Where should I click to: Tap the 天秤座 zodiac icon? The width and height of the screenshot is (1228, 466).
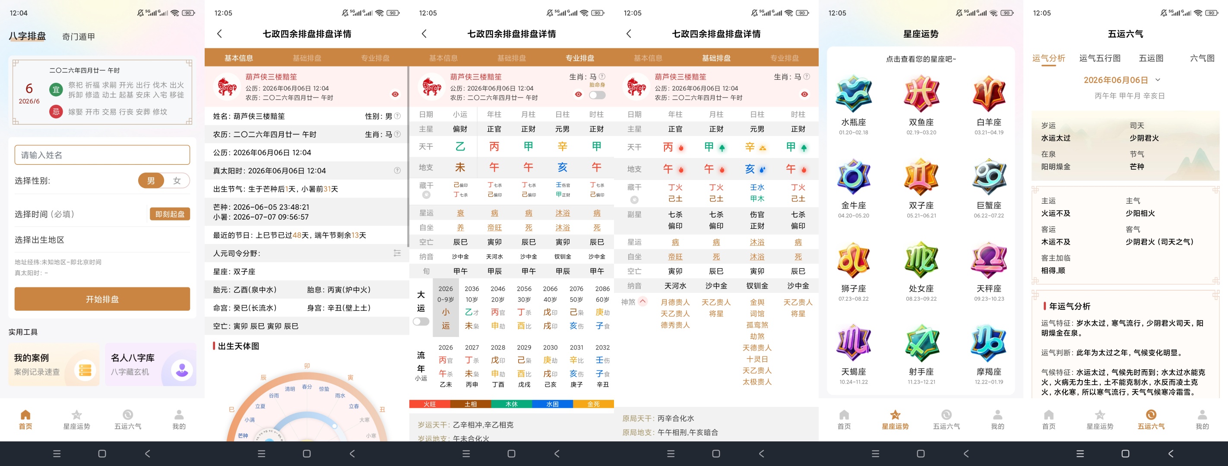(x=989, y=260)
